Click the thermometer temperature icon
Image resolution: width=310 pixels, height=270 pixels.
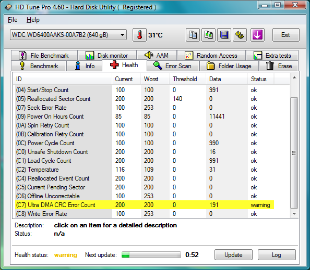(x=139, y=35)
